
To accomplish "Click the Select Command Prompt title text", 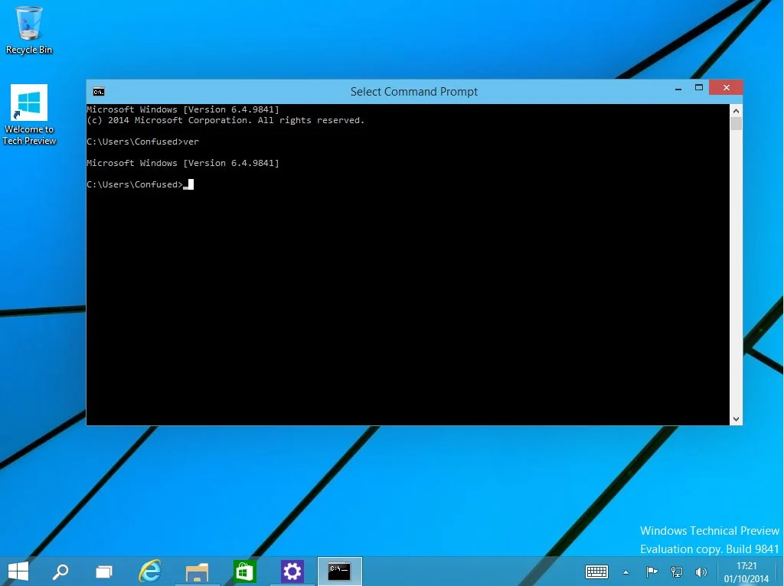I will click(x=414, y=92).
